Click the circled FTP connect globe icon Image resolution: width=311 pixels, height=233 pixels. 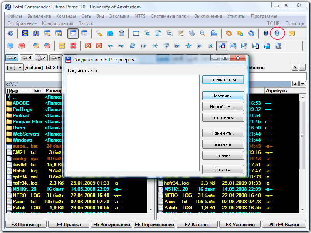tap(277, 33)
